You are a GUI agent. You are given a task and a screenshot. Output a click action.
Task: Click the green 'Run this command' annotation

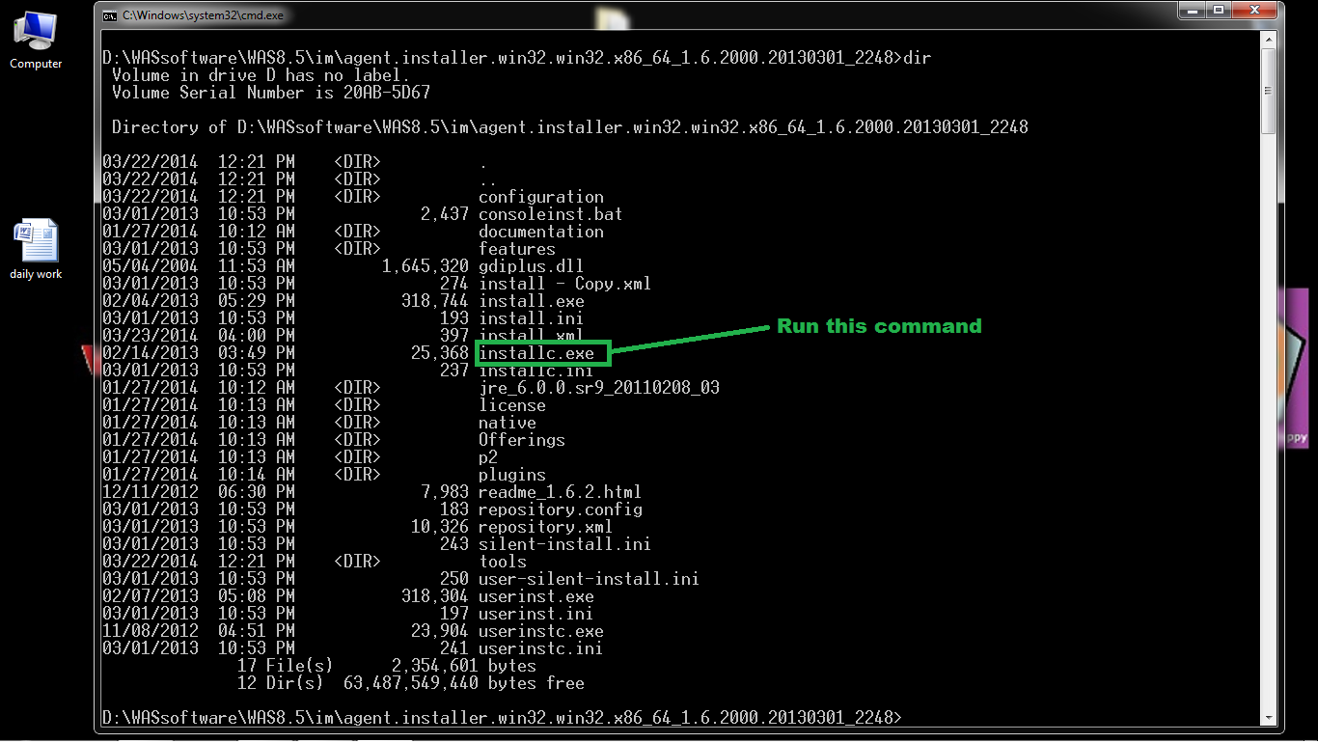pos(879,326)
